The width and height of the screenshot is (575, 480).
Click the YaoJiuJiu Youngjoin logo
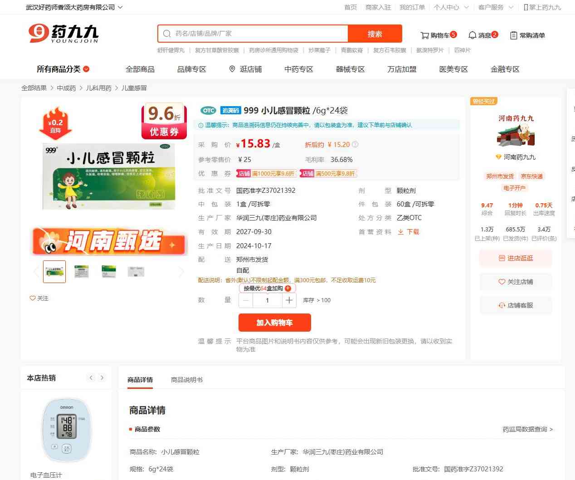pos(63,34)
